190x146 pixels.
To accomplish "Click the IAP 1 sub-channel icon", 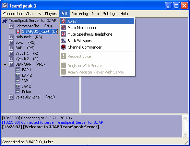I will (18, 81).
